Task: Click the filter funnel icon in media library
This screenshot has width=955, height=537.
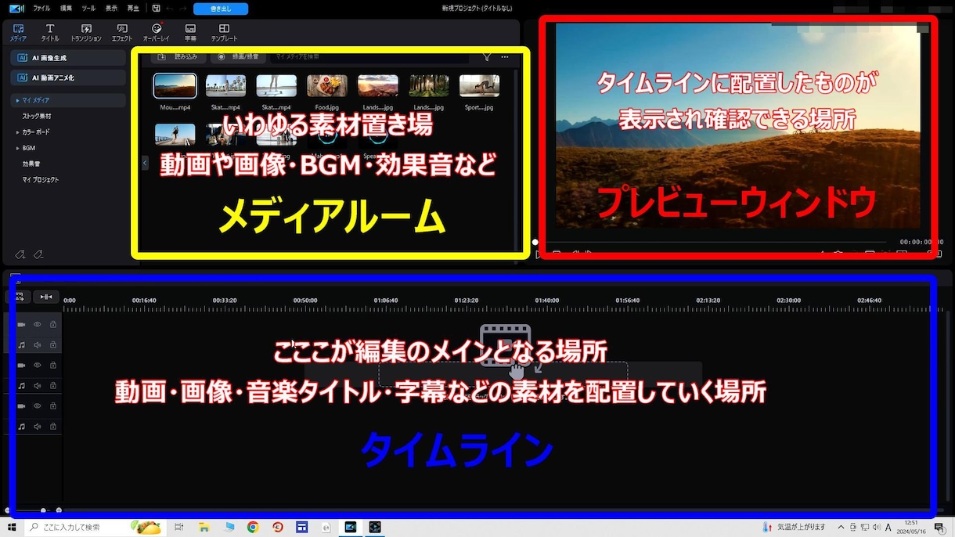Action: (x=487, y=56)
